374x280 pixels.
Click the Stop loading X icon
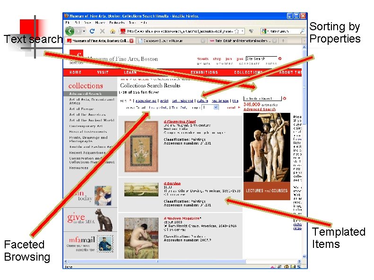click(102, 31)
